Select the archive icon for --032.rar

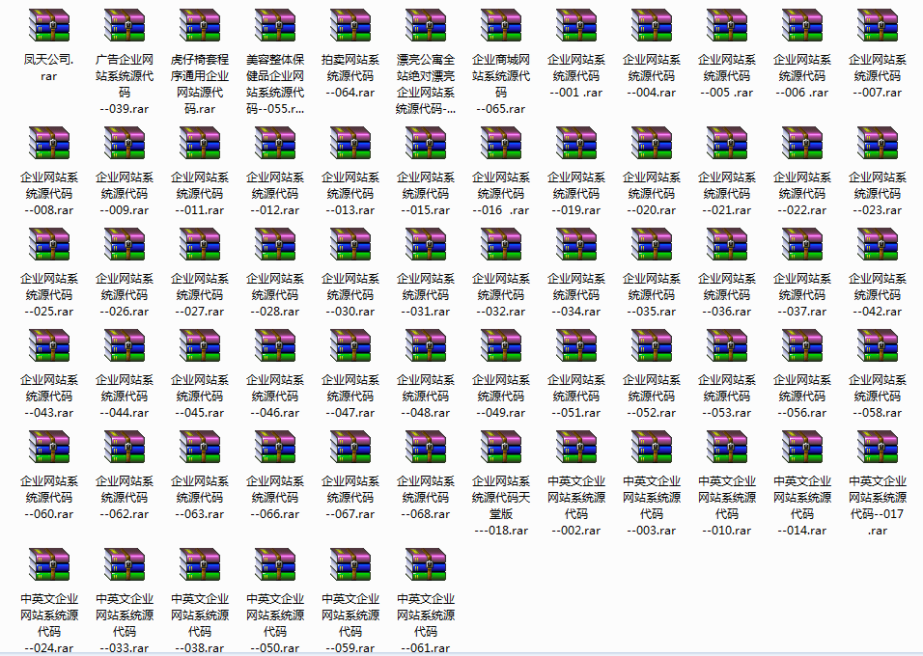click(501, 244)
